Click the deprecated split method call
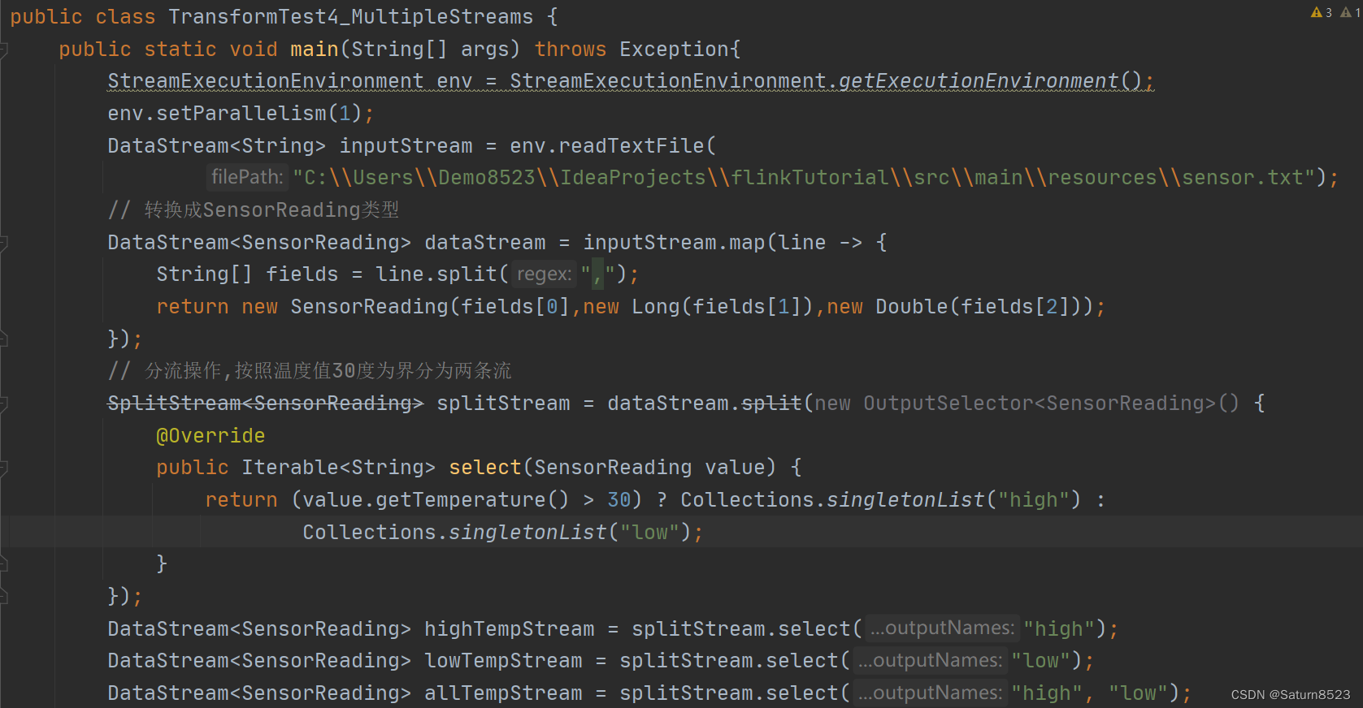Image resolution: width=1363 pixels, height=708 pixels. coord(771,404)
